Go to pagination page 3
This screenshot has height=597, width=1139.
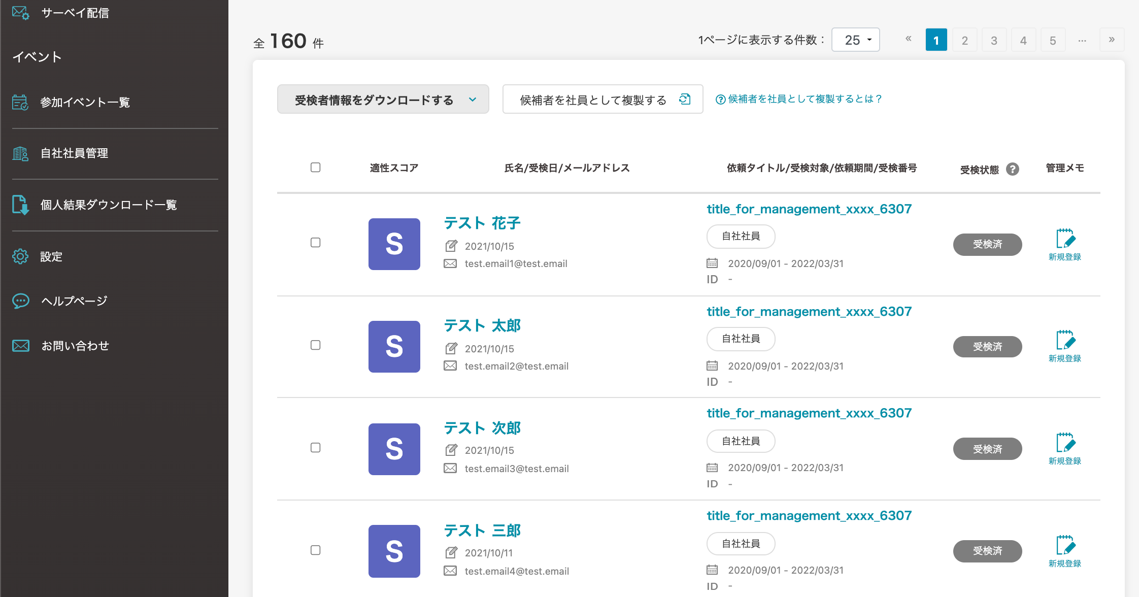click(994, 40)
